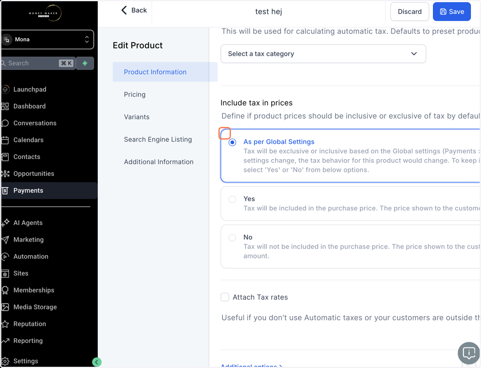Open the Contacts icon in sidebar
Screen dimensions: 481x368
point(5,157)
